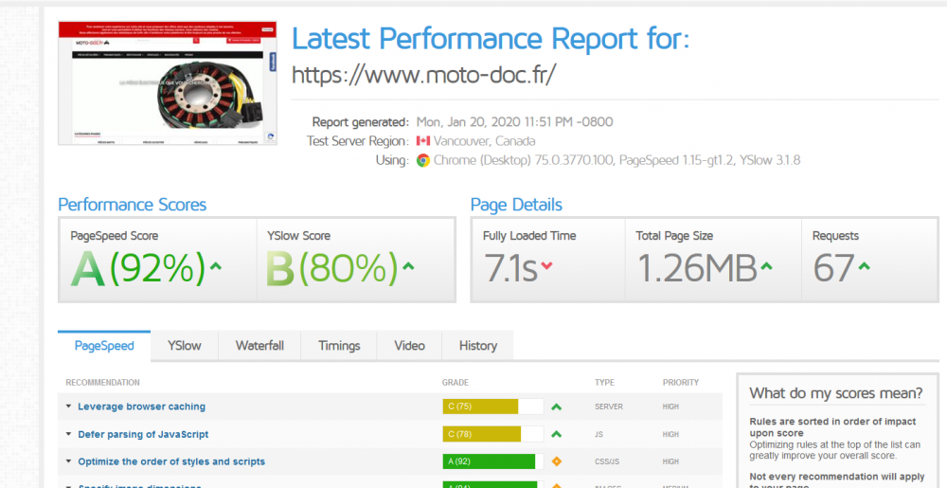Click the Performance Scores heading
This screenshot has width=947, height=488.
[133, 205]
